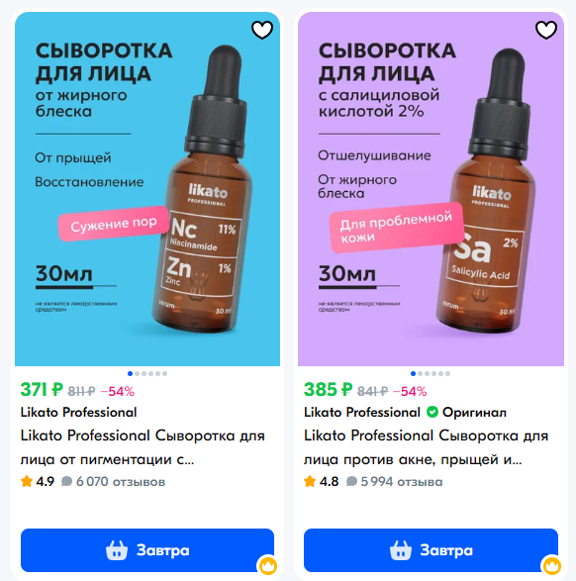The height and width of the screenshot is (581, 576).
Task: Select the second image dot on the left card
Action: pyautogui.click(x=137, y=373)
